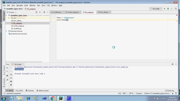
Task: Select numb_usage.py in project tree
Action: 19,26
